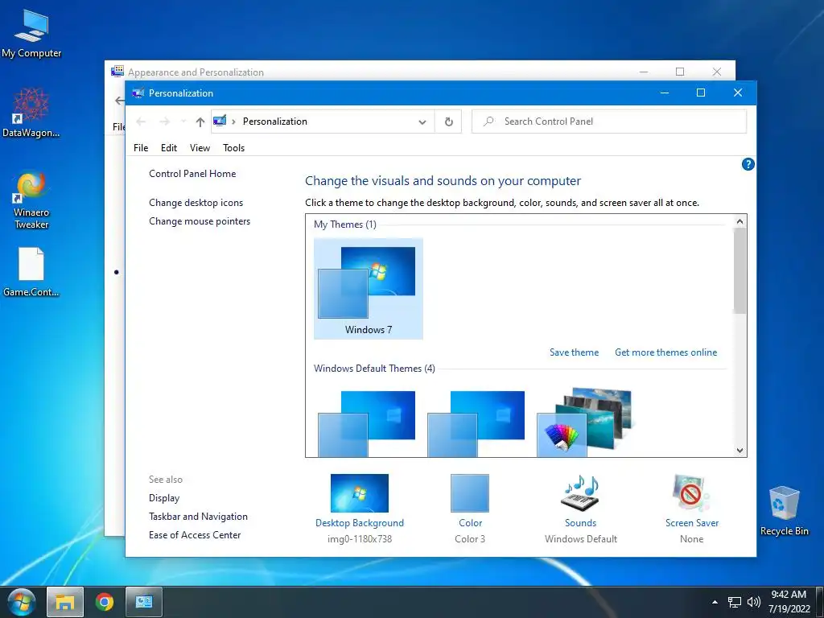Screen dimensions: 824x618
Task: Open Display under See also
Action: [164, 497]
